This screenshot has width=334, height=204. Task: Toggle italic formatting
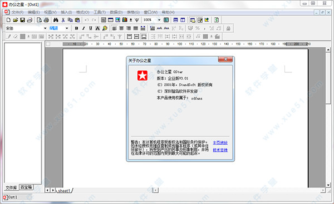83,28
